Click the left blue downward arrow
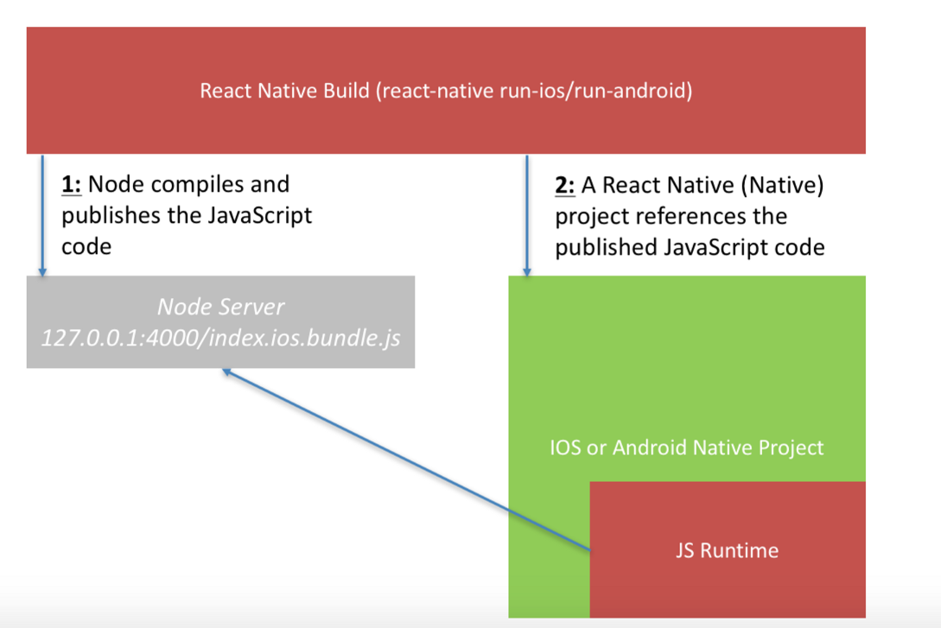The height and width of the screenshot is (628, 941). pos(44,216)
